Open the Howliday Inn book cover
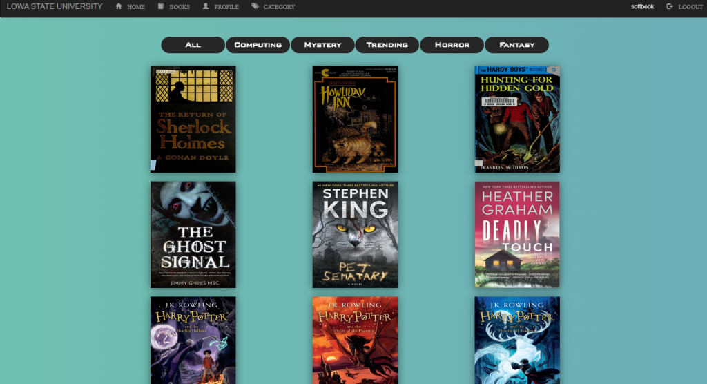The width and height of the screenshot is (707, 384). coord(355,119)
